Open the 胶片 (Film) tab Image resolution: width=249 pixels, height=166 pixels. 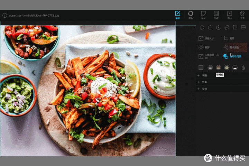203,15
